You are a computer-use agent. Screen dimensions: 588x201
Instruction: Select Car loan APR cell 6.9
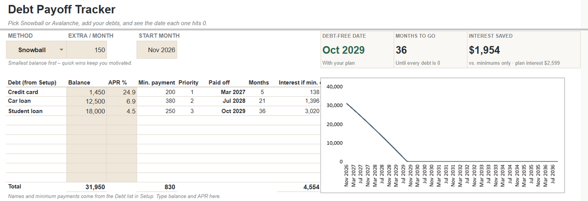point(122,101)
